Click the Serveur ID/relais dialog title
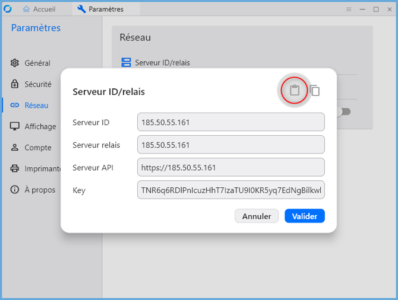 click(x=109, y=92)
